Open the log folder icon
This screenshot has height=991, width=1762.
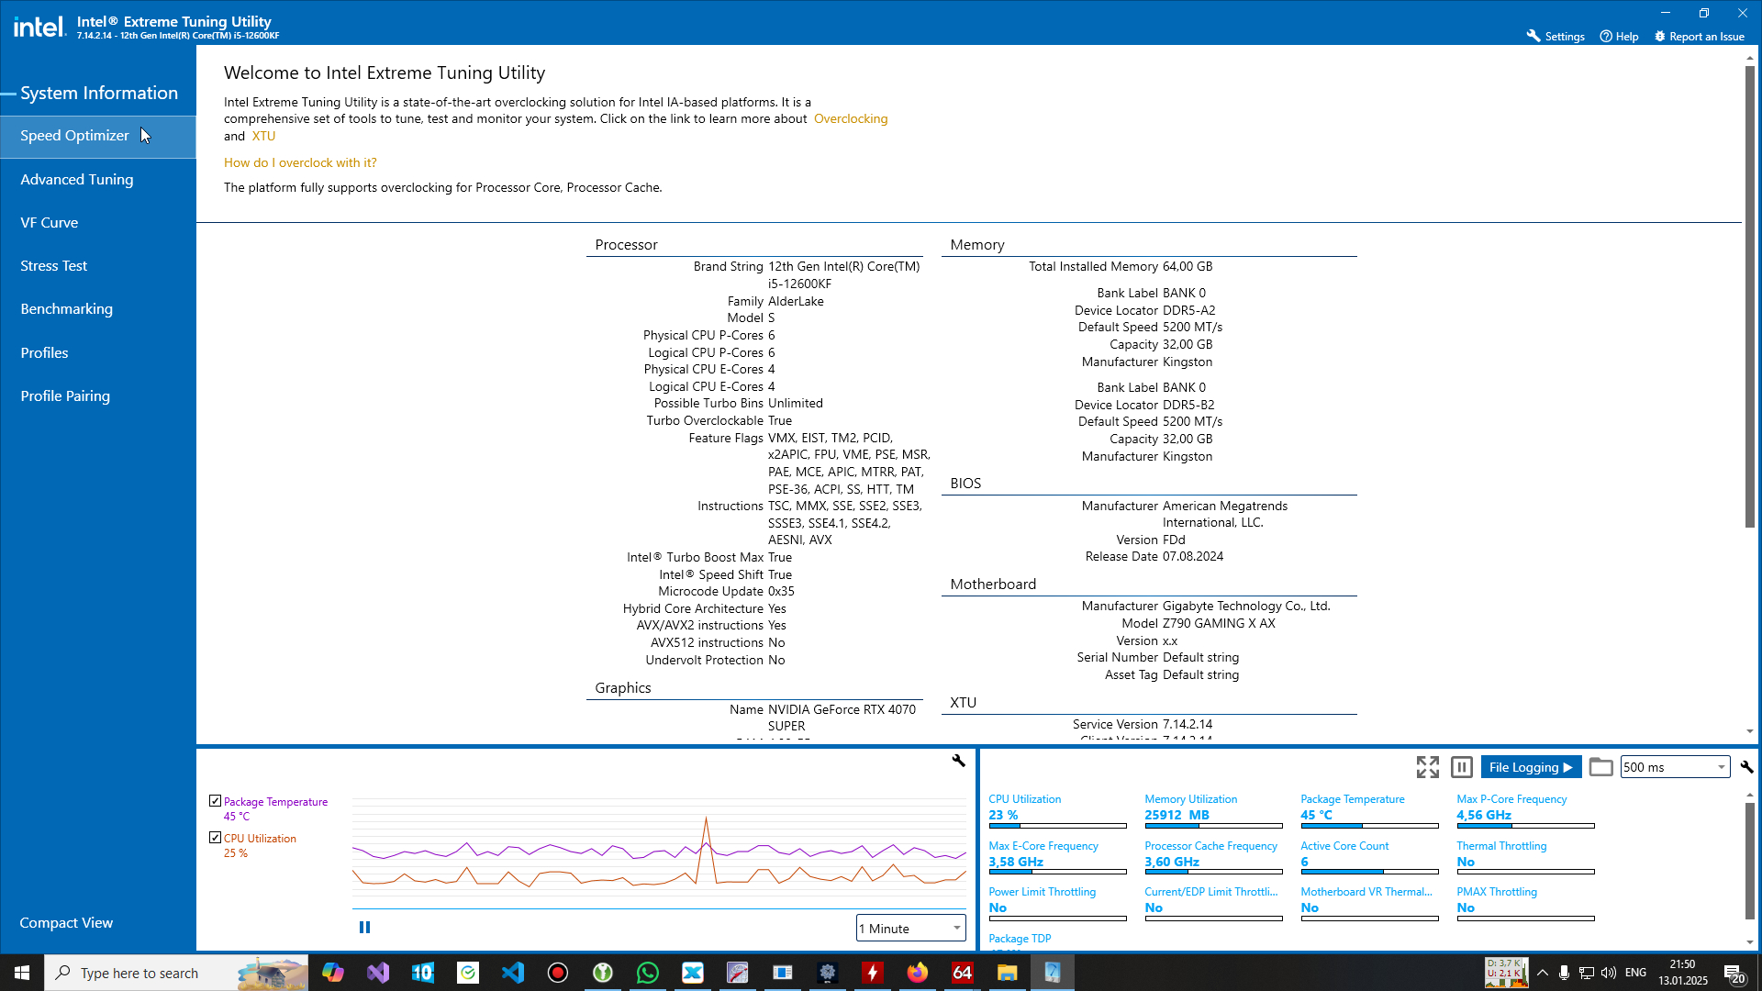click(x=1600, y=767)
